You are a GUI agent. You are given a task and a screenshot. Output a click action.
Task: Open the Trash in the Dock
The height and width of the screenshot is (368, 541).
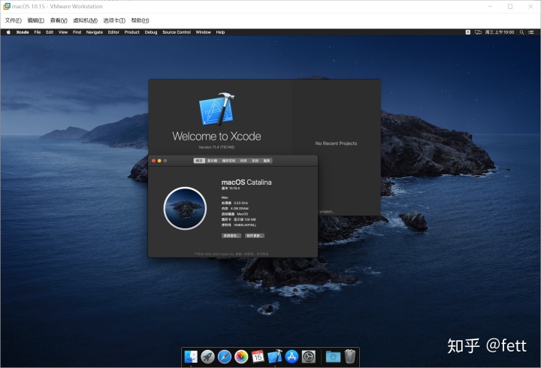350,356
